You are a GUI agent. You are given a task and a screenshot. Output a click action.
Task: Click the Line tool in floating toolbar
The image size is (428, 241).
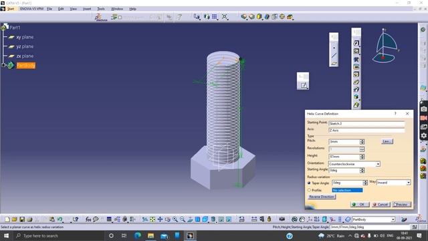click(334, 56)
